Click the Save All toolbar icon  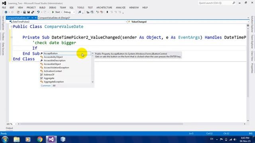pyautogui.click(x=33, y=12)
